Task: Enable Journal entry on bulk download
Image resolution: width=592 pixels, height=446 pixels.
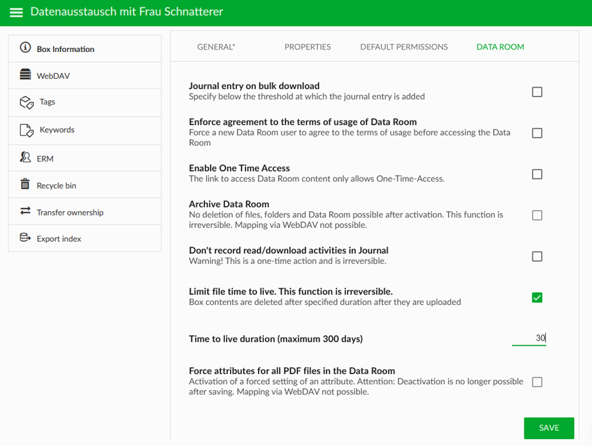Action: click(537, 92)
